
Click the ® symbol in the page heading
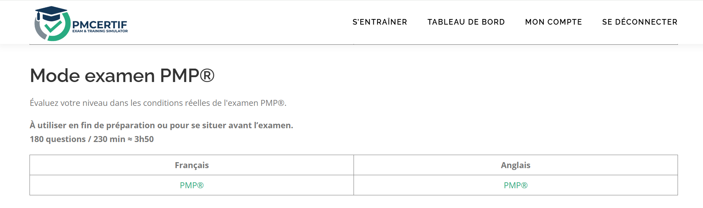(207, 75)
